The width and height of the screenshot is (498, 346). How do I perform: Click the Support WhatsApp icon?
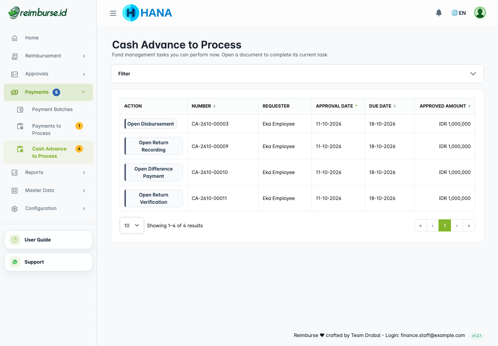pos(15,262)
